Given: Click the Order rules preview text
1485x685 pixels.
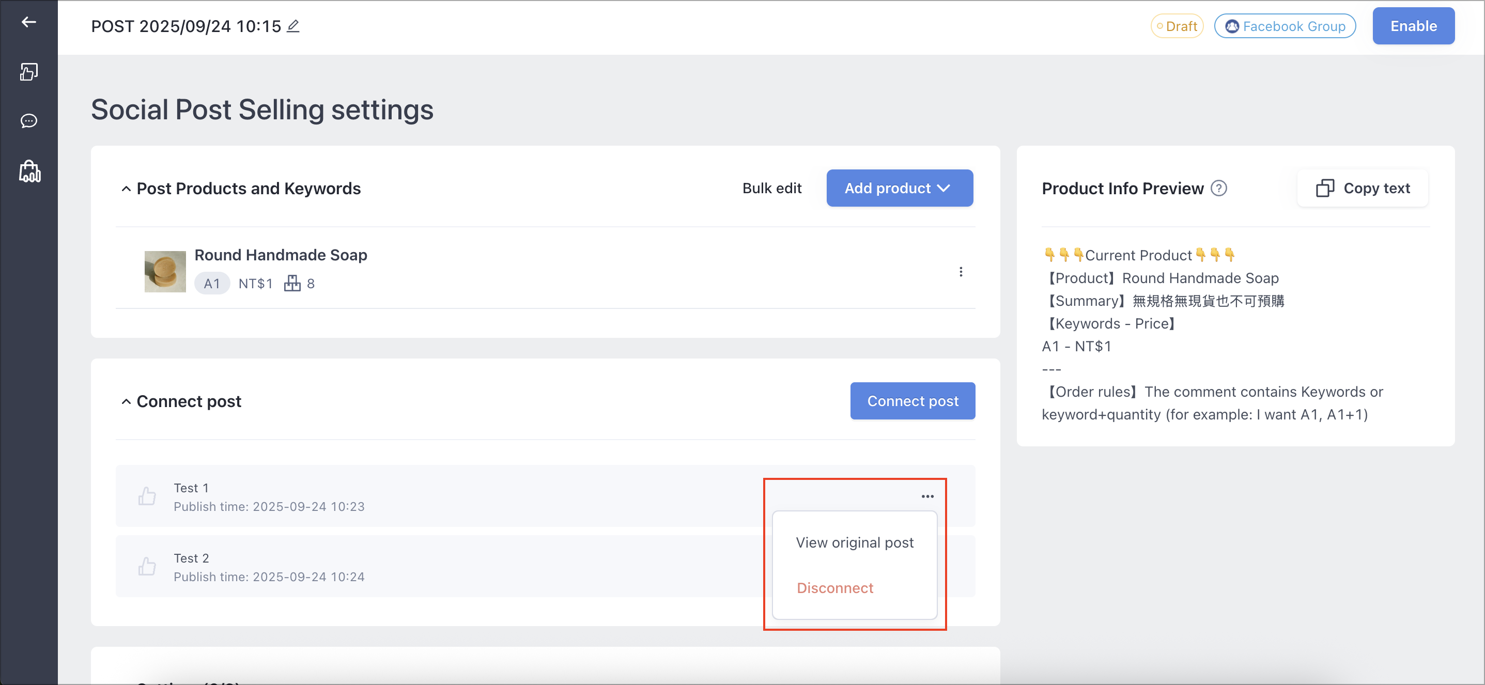Looking at the screenshot, I should click(x=1212, y=403).
